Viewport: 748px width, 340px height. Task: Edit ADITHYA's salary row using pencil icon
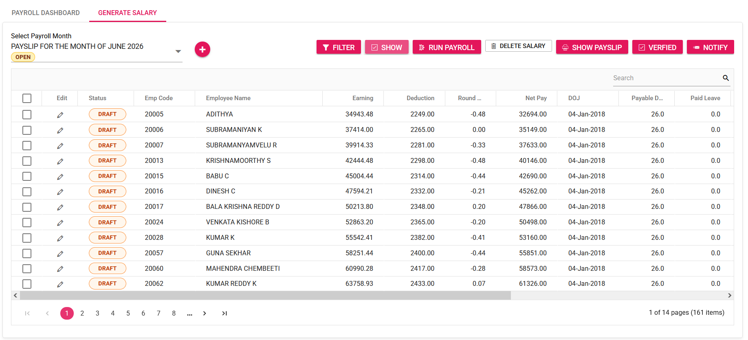coord(60,115)
